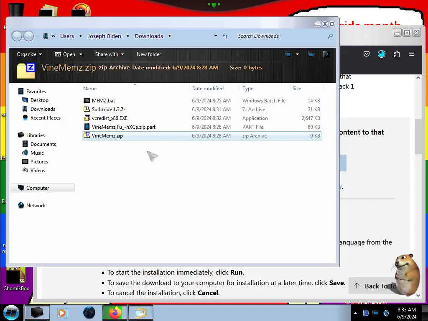The height and width of the screenshot is (321, 428).
Task: Click the Firefox account avatar icon
Action: pyautogui.click(x=381, y=54)
